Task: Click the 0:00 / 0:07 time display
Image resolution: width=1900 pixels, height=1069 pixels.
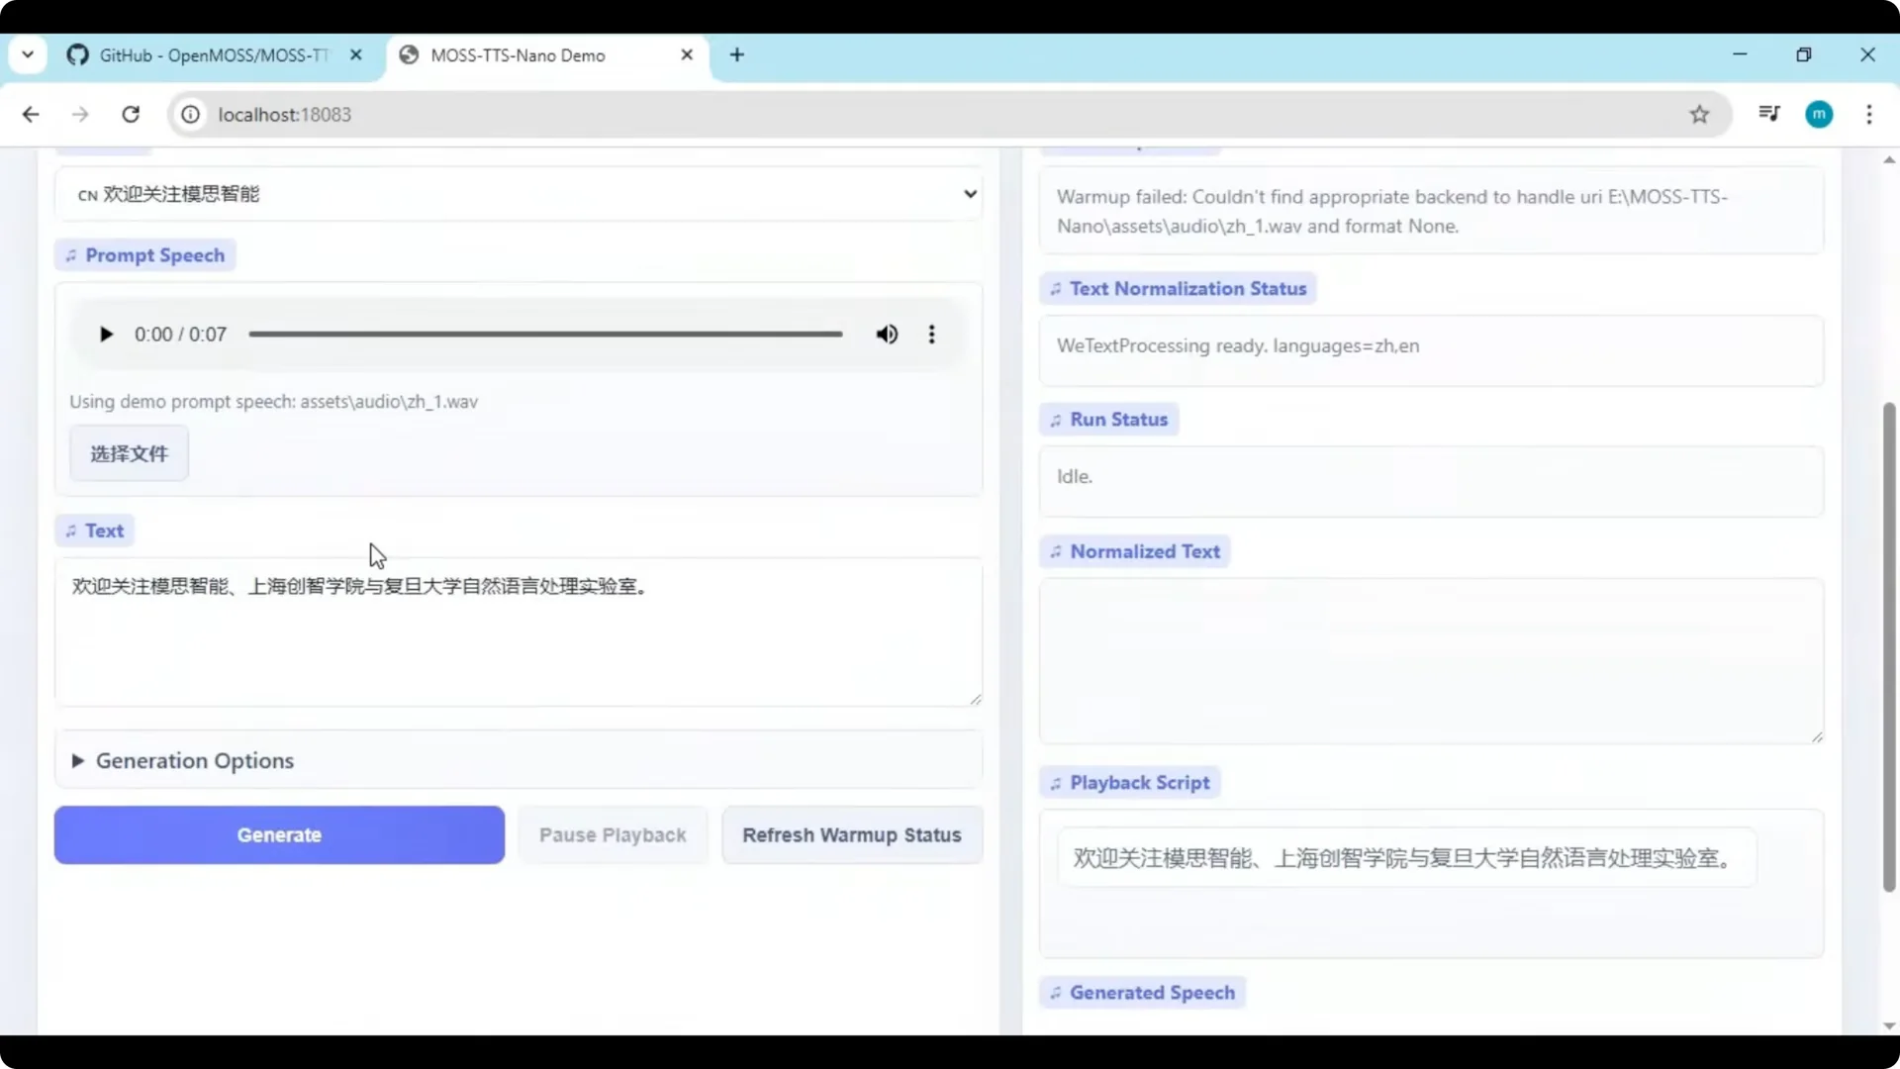Action: (180, 335)
